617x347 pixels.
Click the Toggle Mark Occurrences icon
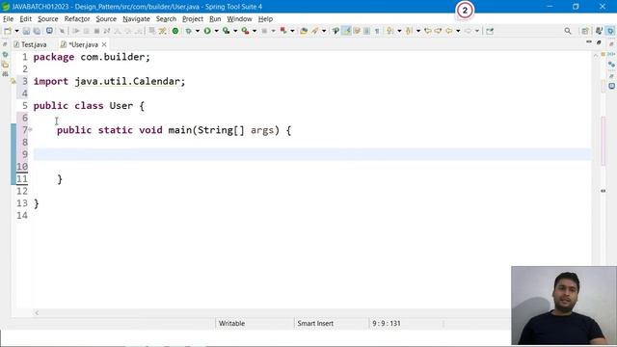click(335, 31)
